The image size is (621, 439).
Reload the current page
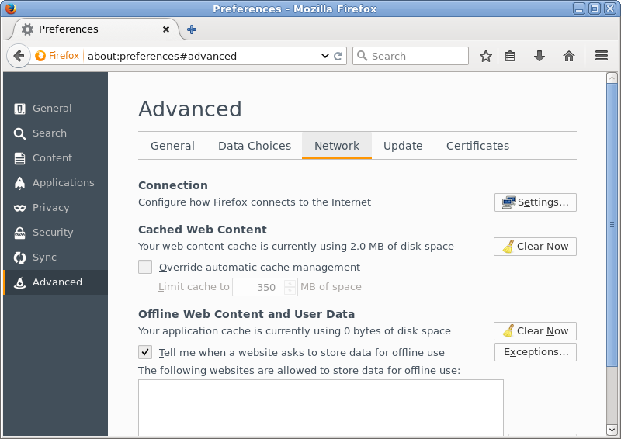coord(338,56)
